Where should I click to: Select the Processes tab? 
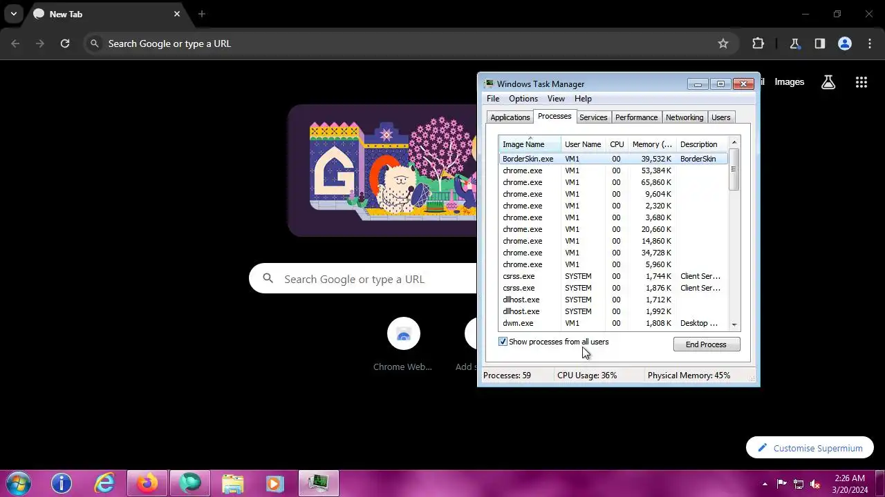pyautogui.click(x=555, y=116)
